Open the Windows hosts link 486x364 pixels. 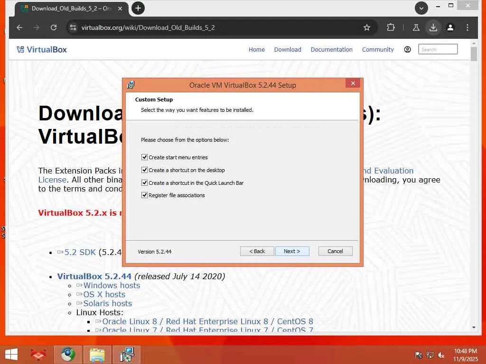pyautogui.click(x=112, y=285)
